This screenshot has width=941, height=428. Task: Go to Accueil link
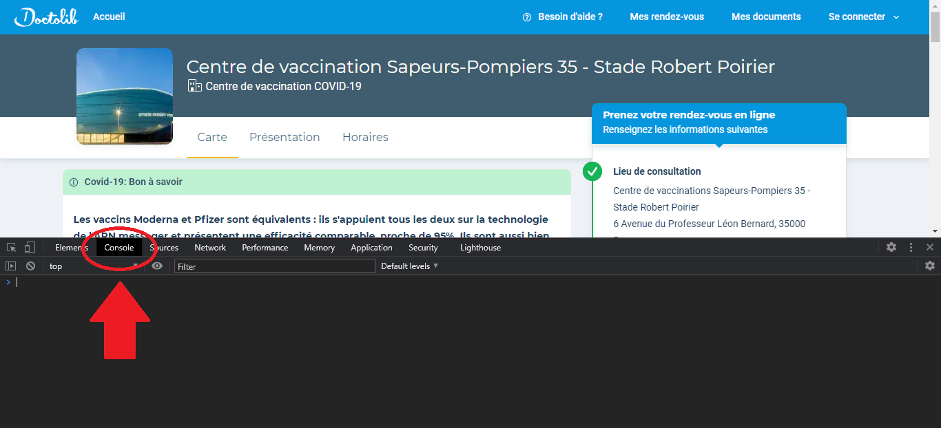(109, 17)
